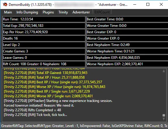
Task: Select the Trinity tab
Action: (x=63, y=12)
